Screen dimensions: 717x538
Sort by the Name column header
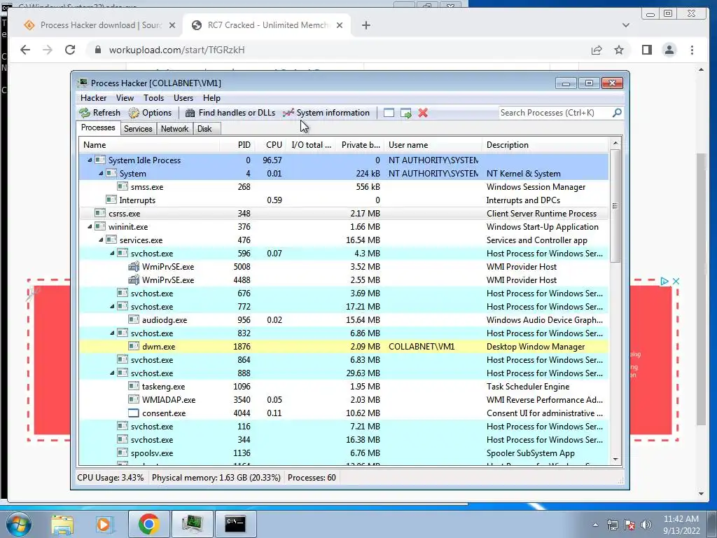(149, 145)
